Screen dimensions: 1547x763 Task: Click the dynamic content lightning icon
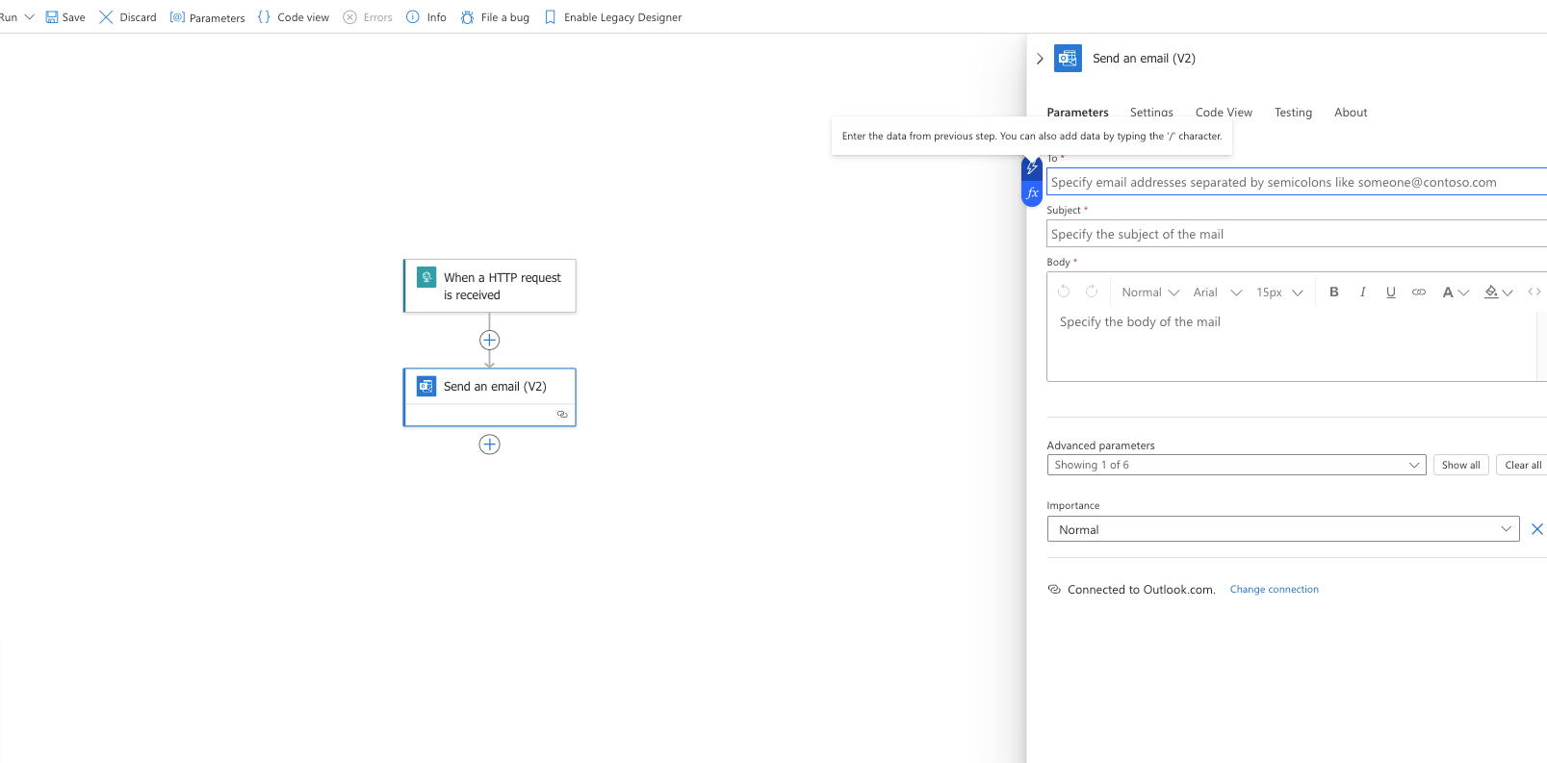1032,168
